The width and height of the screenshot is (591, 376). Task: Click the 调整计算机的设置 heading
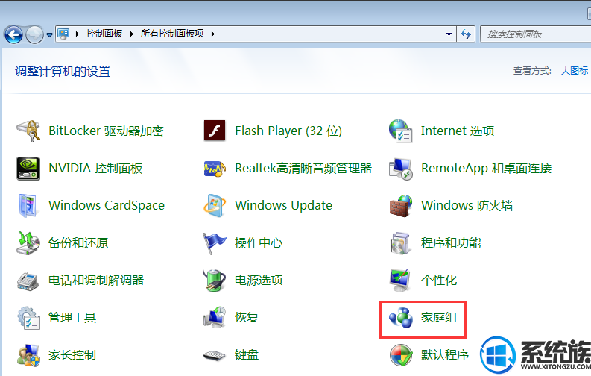pos(63,72)
